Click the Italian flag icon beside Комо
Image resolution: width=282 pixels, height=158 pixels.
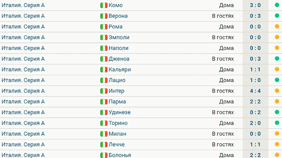pos(104,5)
